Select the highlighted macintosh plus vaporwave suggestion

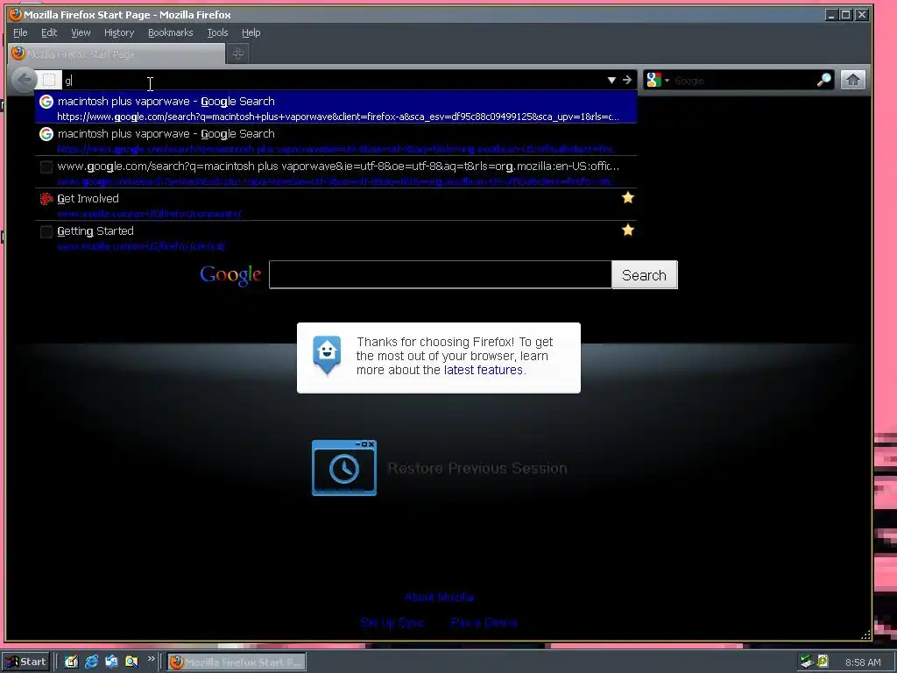point(335,107)
